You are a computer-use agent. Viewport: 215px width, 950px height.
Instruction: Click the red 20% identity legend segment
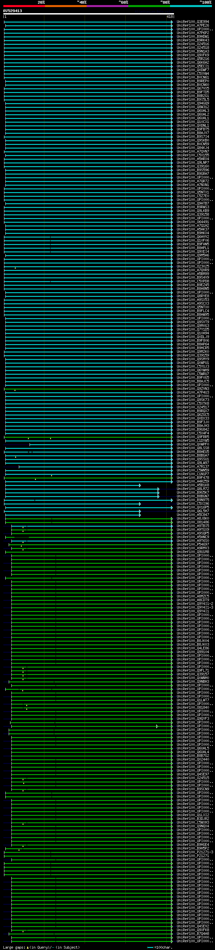(x=24, y=6)
